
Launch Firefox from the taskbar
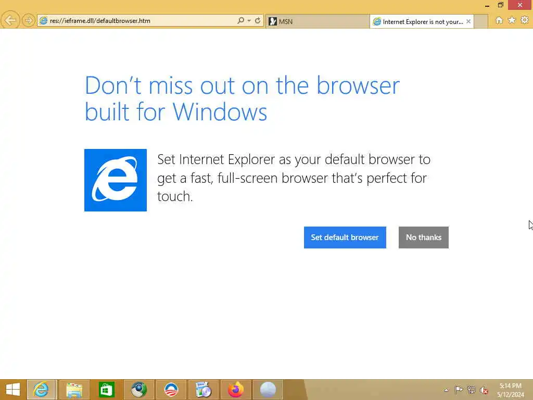point(236,390)
